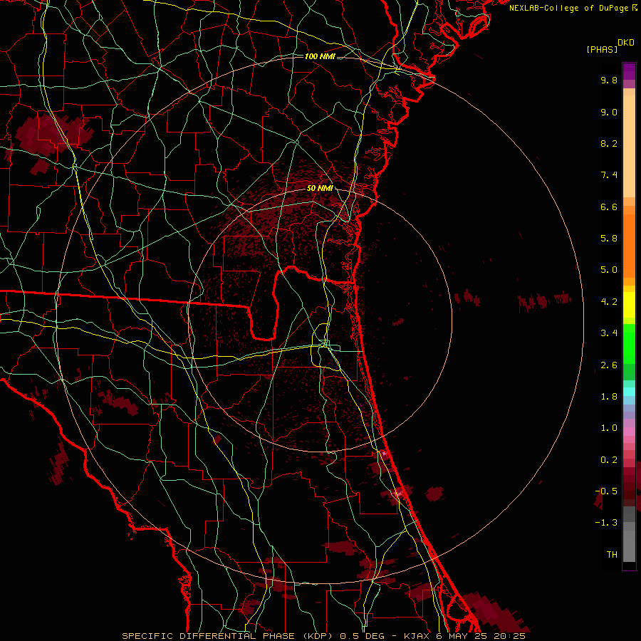Click the 5.8 scale value

point(609,239)
